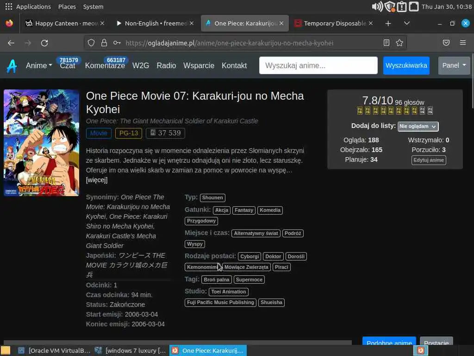Click the volume speaker icon in system tray

[x=377, y=6]
